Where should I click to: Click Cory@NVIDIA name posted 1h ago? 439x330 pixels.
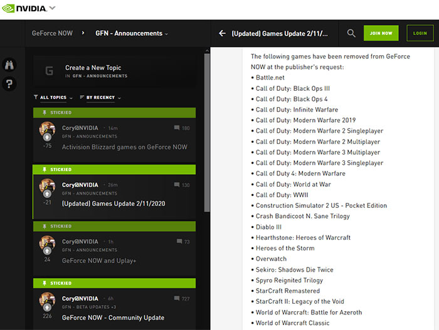pyautogui.click(x=80, y=241)
